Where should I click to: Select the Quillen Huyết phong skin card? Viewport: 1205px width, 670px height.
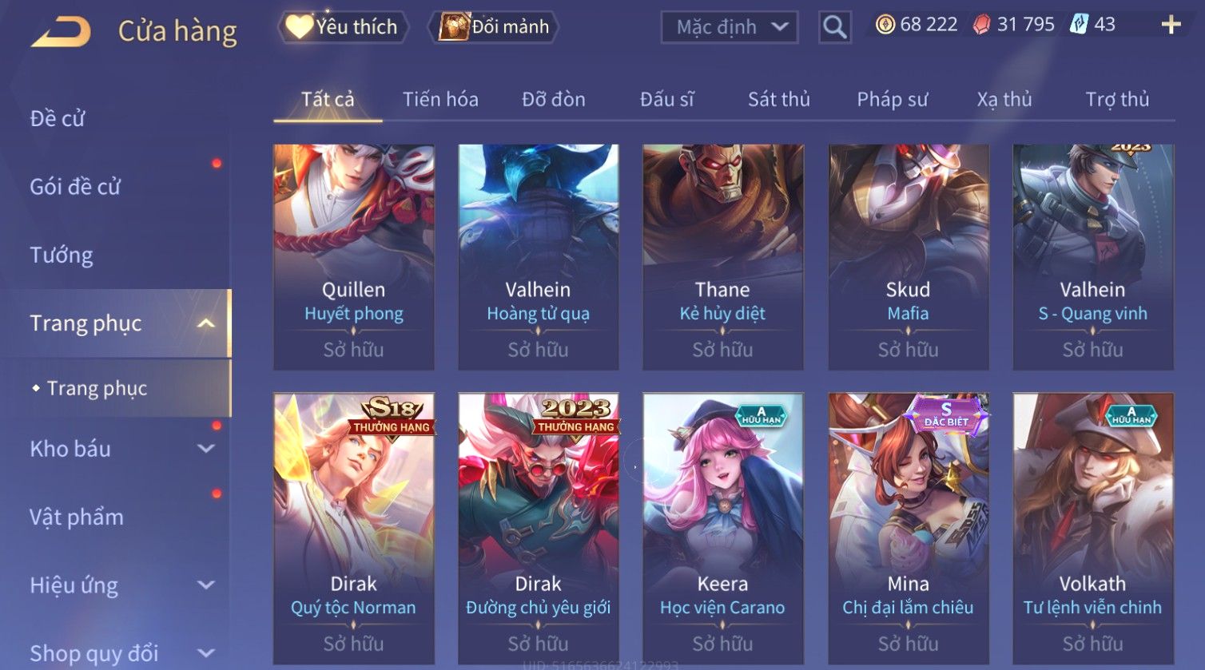tap(353, 257)
